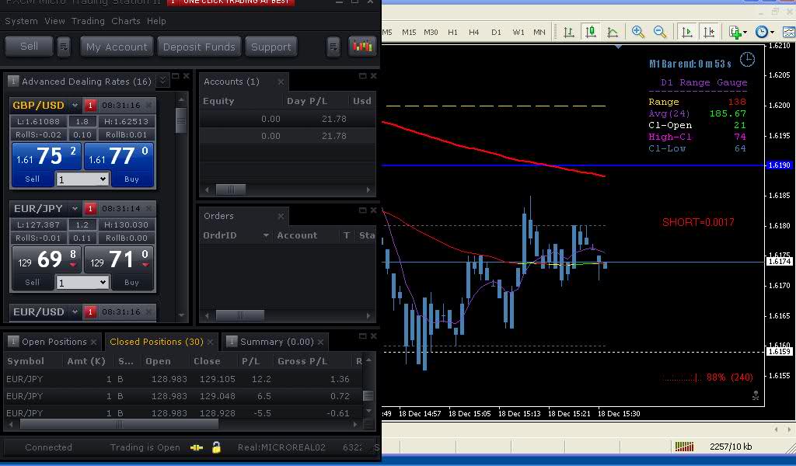The height and width of the screenshot is (466, 796).
Task: Open the Charts menu
Action: (x=126, y=21)
